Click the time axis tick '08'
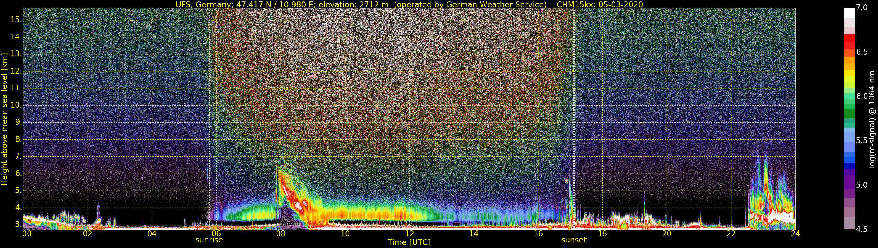The image size is (878, 248). click(x=280, y=234)
